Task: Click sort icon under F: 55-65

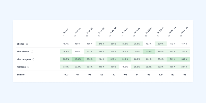Action: click(123, 36)
